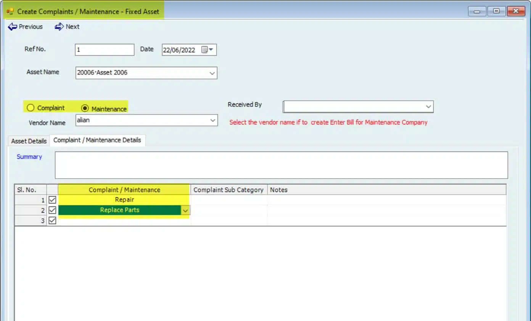This screenshot has height=321, width=531.
Task: Expand the Received By dropdown
Action: coord(428,107)
